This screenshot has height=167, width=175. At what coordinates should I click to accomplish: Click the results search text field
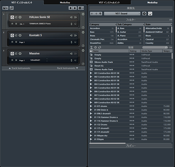(x=155, y=47)
